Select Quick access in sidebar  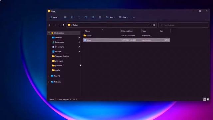[x=59, y=33]
